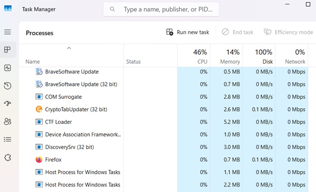Image resolution: width=316 pixels, height=192 pixels.
Task: Open the hamburger navigation menu
Action: click(8, 32)
